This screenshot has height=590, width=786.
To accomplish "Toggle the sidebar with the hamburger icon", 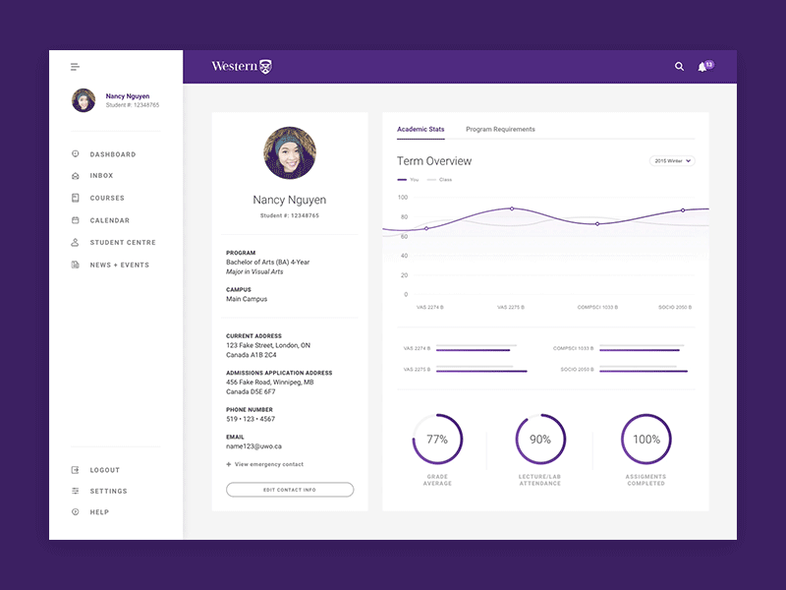I will (74, 66).
